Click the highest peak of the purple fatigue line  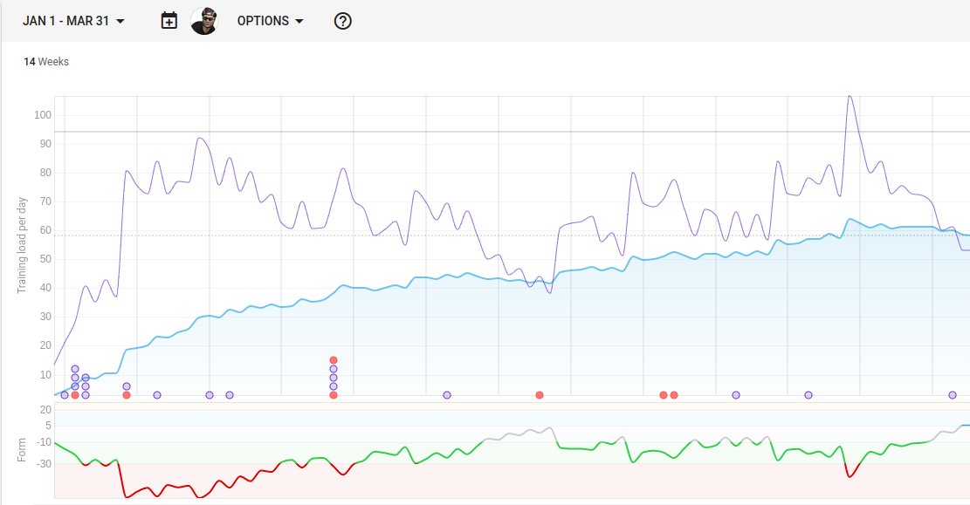[849, 97]
